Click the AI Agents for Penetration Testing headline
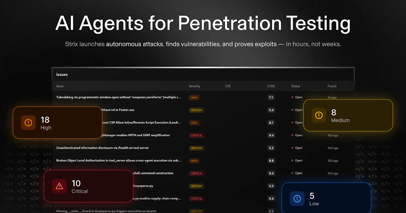406x213 pixels. pyautogui.click(x=203, y=23)
